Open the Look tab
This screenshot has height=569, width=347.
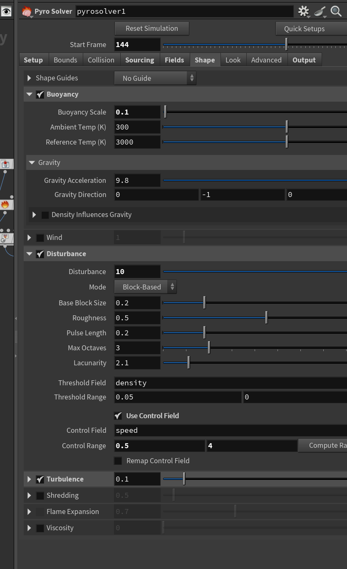click(x=233, y=60)
